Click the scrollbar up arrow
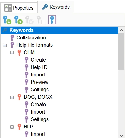The image size is (125, 138). [x=121, y=30]
